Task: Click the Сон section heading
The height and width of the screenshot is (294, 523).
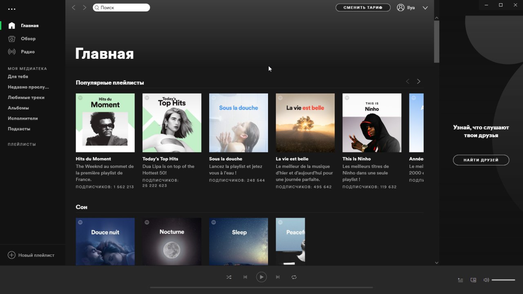Action: (82, 207)
